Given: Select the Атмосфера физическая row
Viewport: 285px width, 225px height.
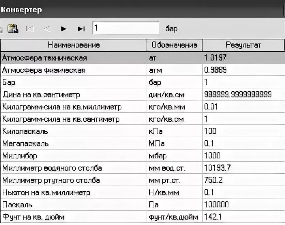Looking at the screenshot, I should (x=142, y=70).
